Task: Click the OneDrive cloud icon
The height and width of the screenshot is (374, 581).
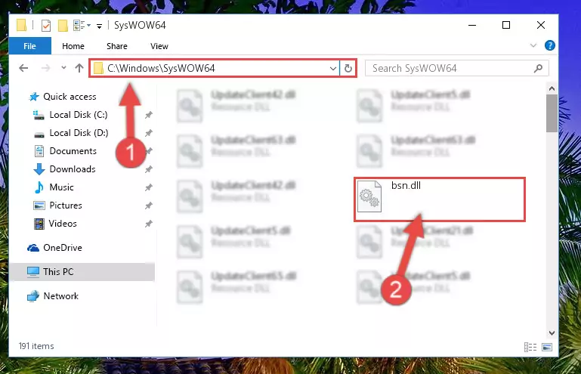Action: tap(33, 248)
